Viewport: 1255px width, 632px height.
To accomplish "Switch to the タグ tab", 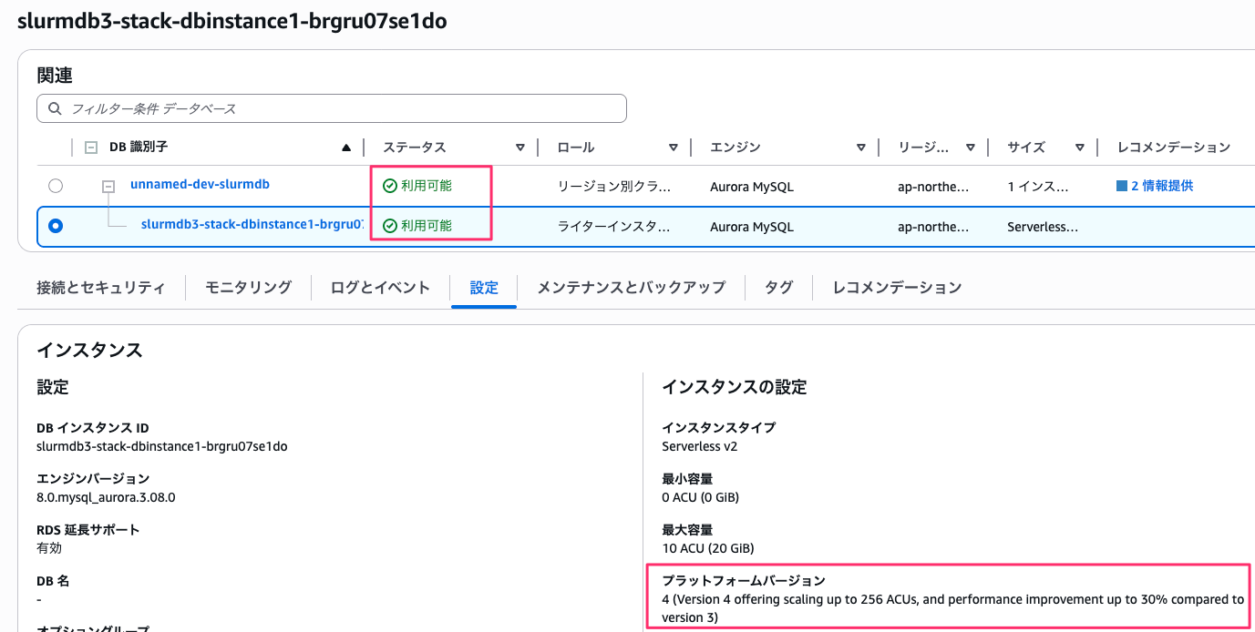I will tap(779, 287).
